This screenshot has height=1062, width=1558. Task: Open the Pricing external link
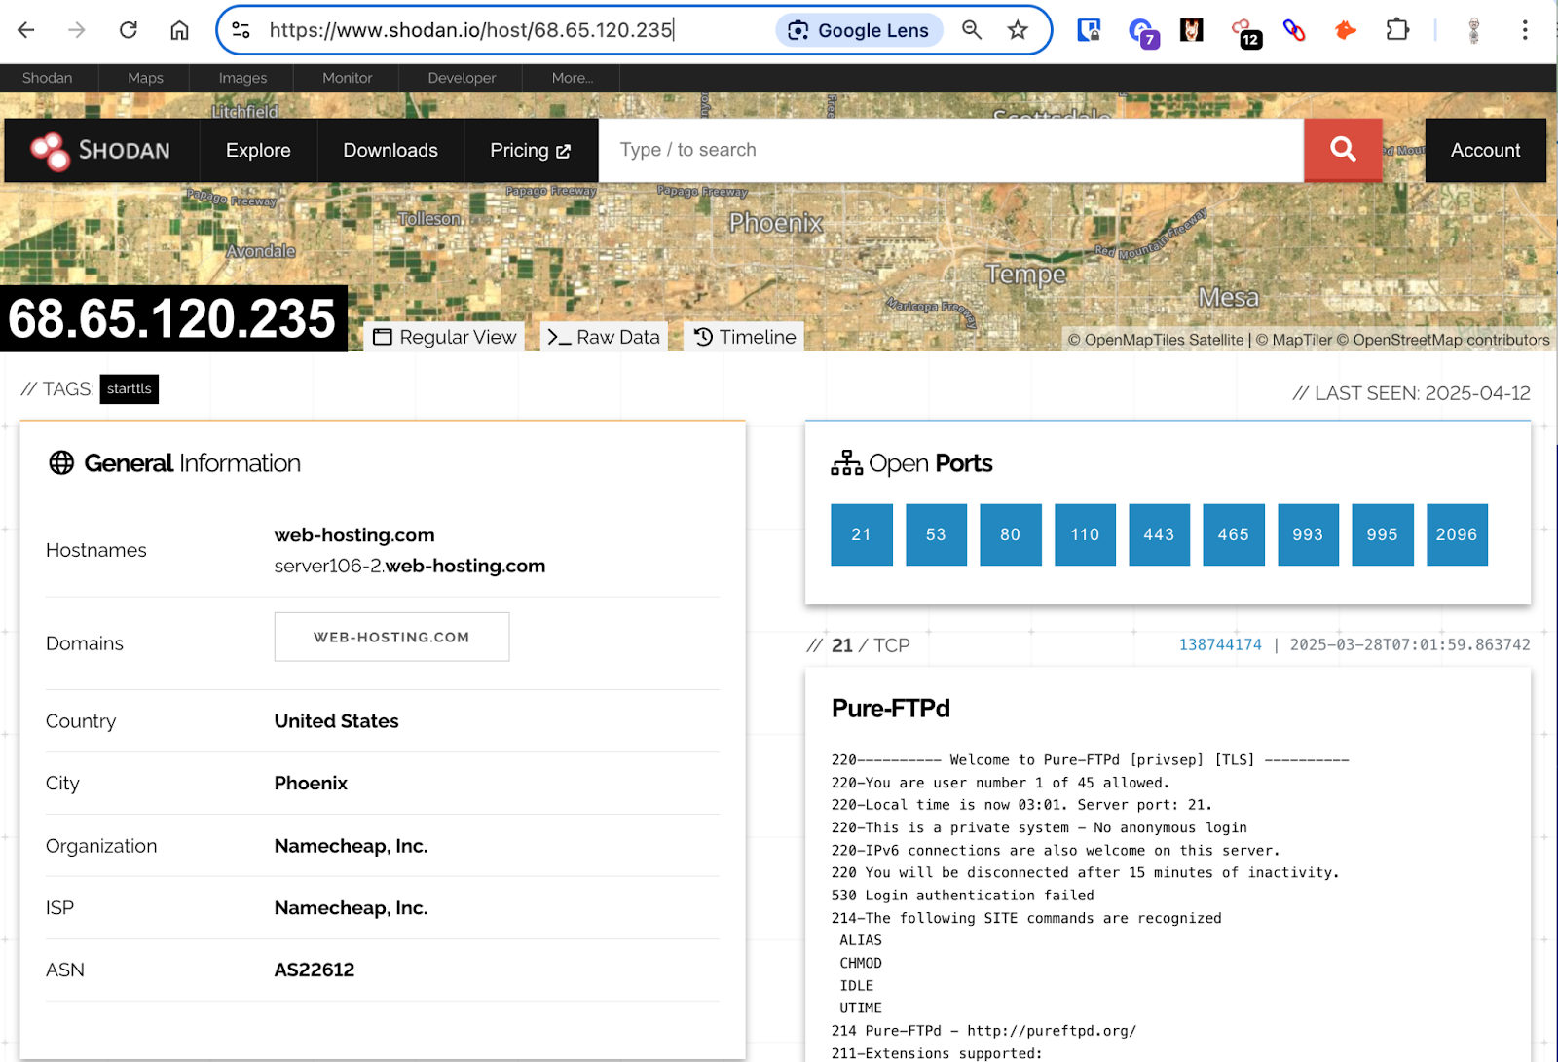531,151
